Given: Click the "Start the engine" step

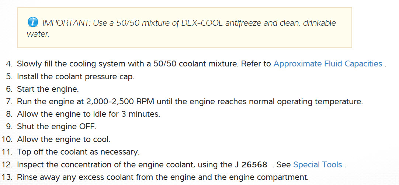Looking at the screenshot, I should click(48, 89).
